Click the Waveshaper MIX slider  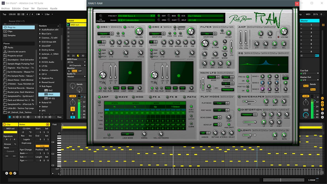tap(249, 101)
